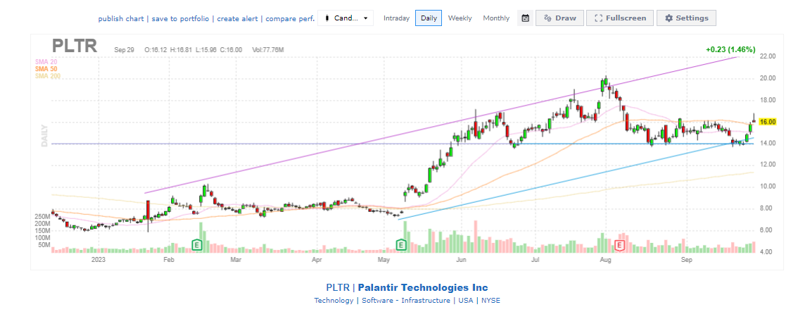
Task: Select the Daily timeframe
Action: pos(429,18)
